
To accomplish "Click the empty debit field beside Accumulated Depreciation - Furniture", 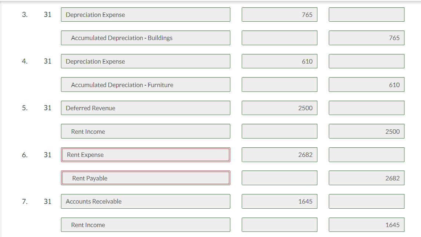I will [x=280, y=85].
